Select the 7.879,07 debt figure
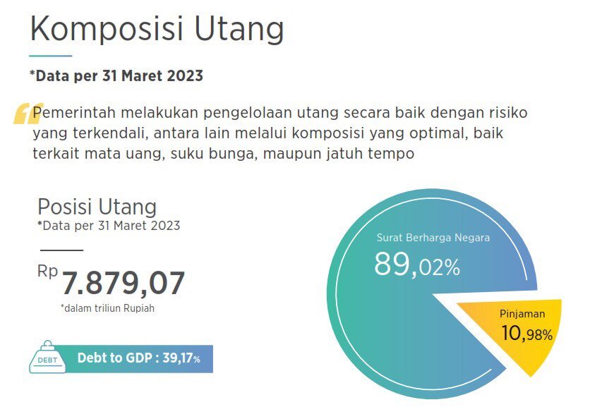The width and height of the screenshot is (602, 419). 124,283
